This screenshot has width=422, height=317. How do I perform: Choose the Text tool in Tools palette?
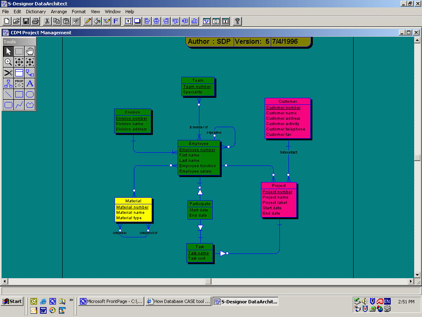(x=30, y=83)
